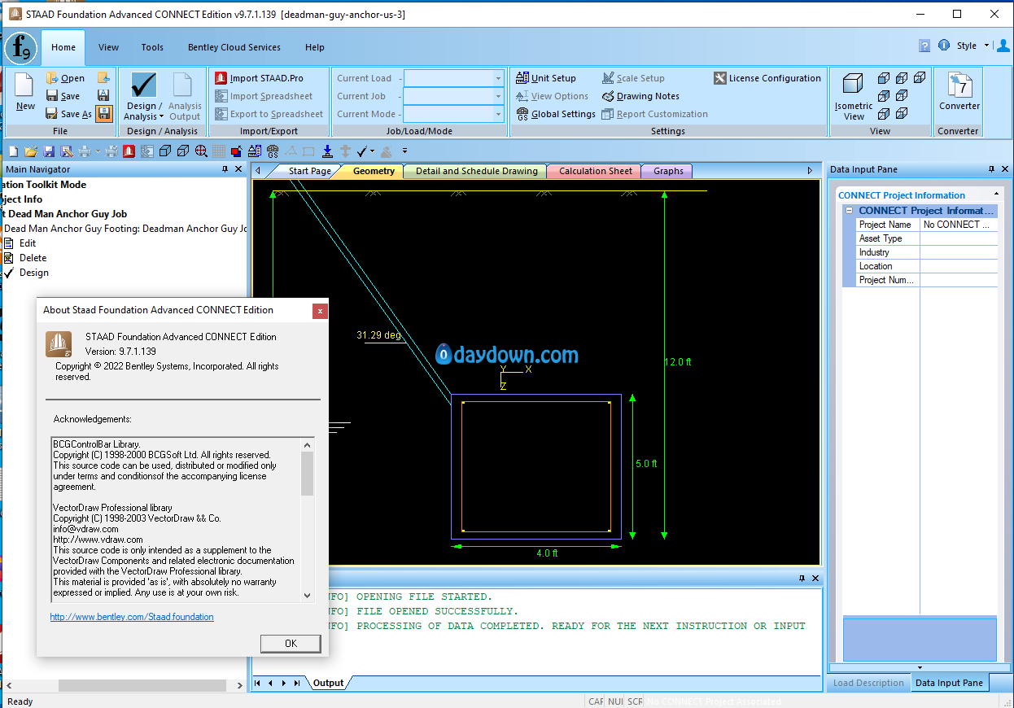The image size is (1014, 708).
Task: Open the Current Mode dropdown
Action: click(498, 114)
